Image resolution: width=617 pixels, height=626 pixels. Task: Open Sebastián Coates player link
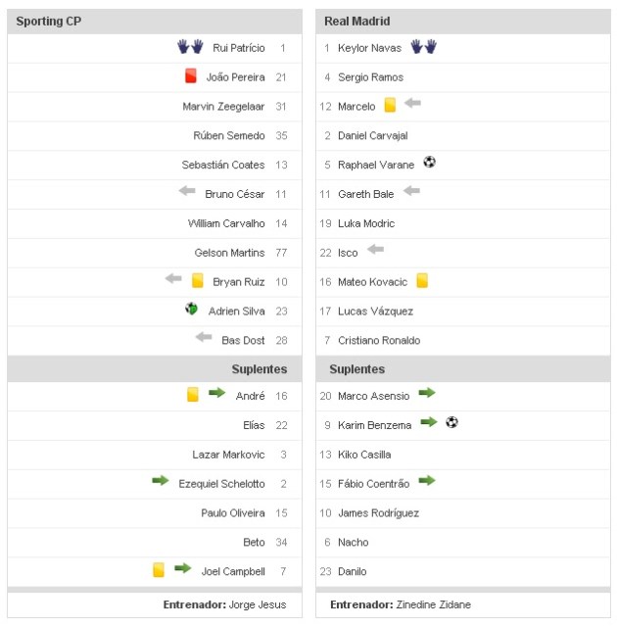pos(223,165)
